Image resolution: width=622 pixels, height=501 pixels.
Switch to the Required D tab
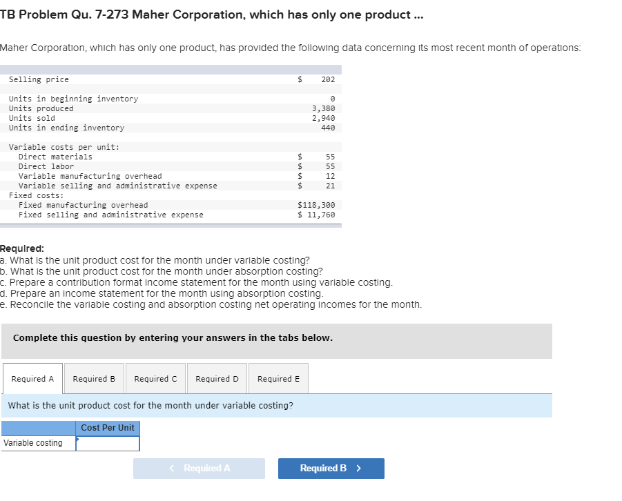tap(217, 377)
